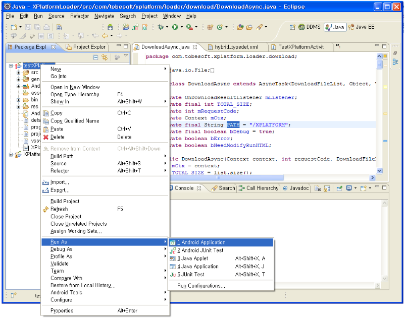Click the Delete red X menu entry
Screen dimensions: 405x319
(x=57, y=137)
